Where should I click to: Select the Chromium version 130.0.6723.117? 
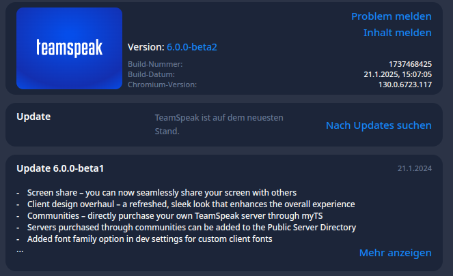point(404,85)
